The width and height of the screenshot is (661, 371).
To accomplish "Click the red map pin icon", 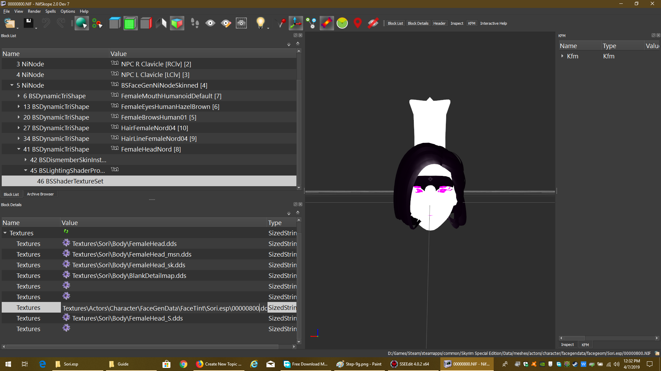I will point(358,23).
